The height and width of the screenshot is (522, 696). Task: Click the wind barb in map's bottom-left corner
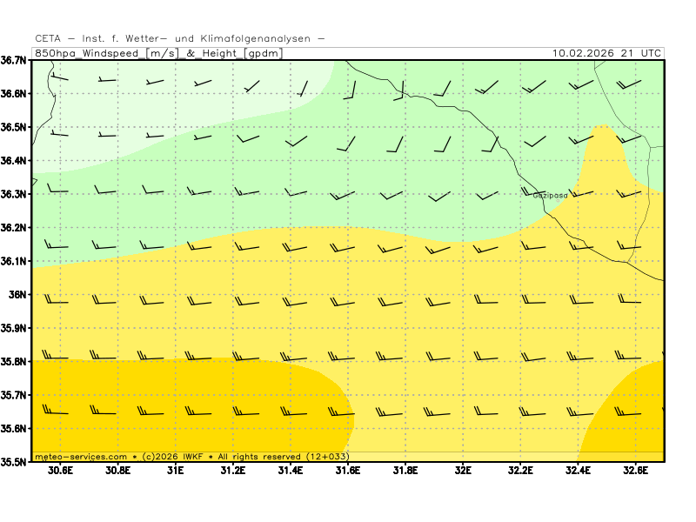(x=55, y=412)
